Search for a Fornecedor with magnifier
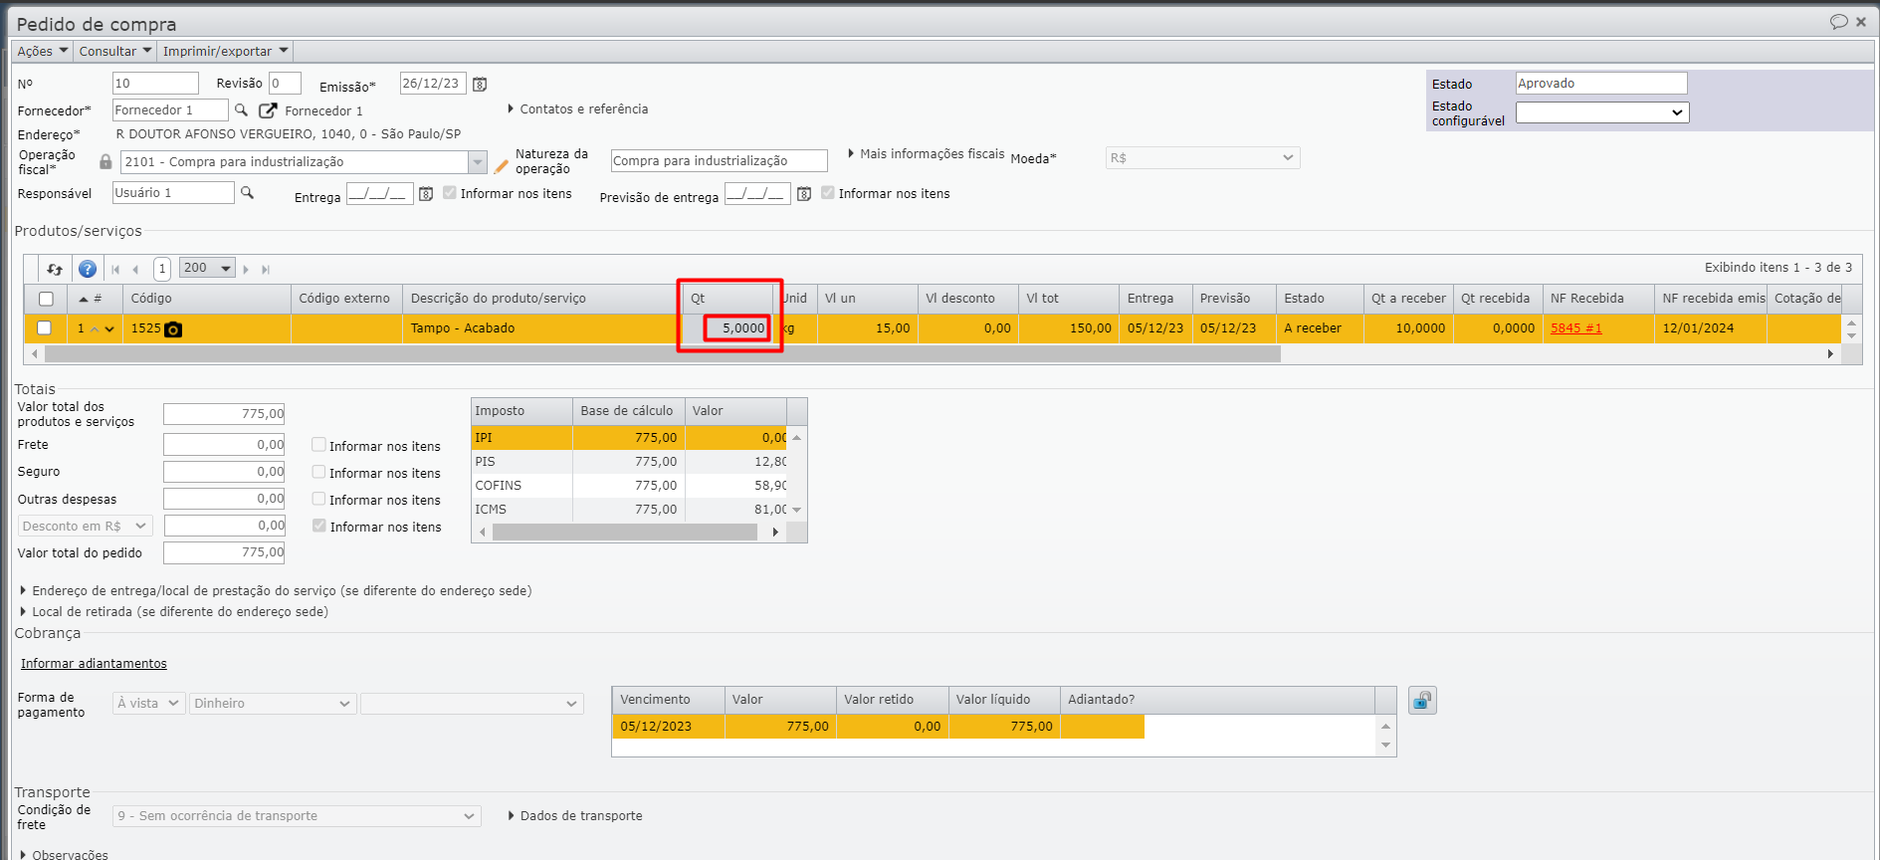The width and height of the screenshot is (1880, 860). coord(241,109)
